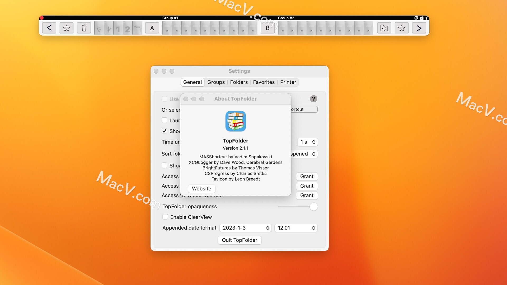Click the star button beside the forward arrow
Image resolution: width=507 pixels, height=285 pixels.
tap(402, 28)
